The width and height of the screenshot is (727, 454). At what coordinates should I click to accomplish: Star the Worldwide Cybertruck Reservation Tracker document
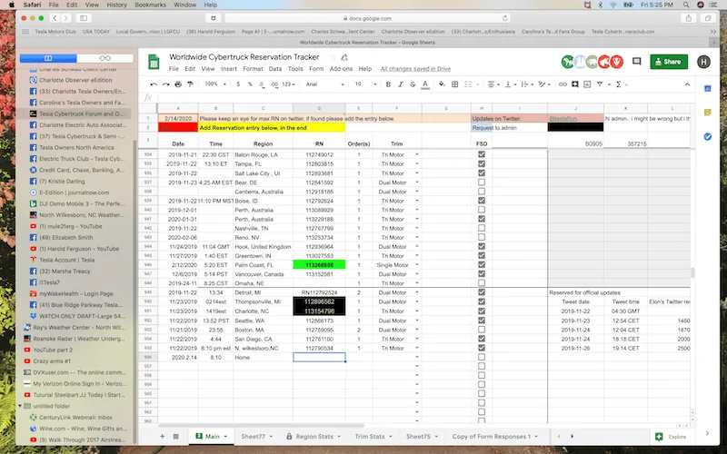332,57
